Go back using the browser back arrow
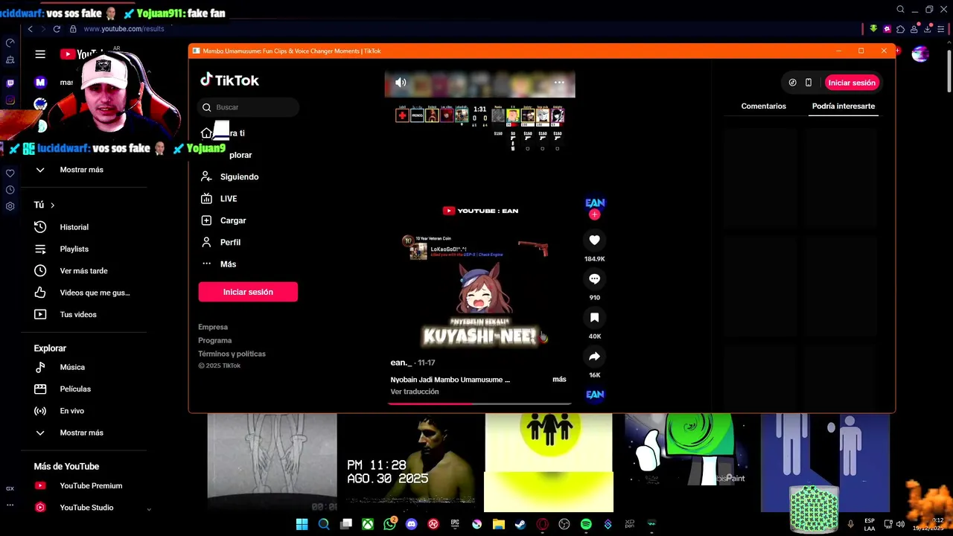Viewport: 953px width, 536px height. click(31, 29)
